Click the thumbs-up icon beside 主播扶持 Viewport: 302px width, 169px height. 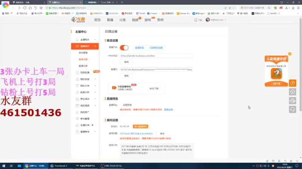(77, 125)
